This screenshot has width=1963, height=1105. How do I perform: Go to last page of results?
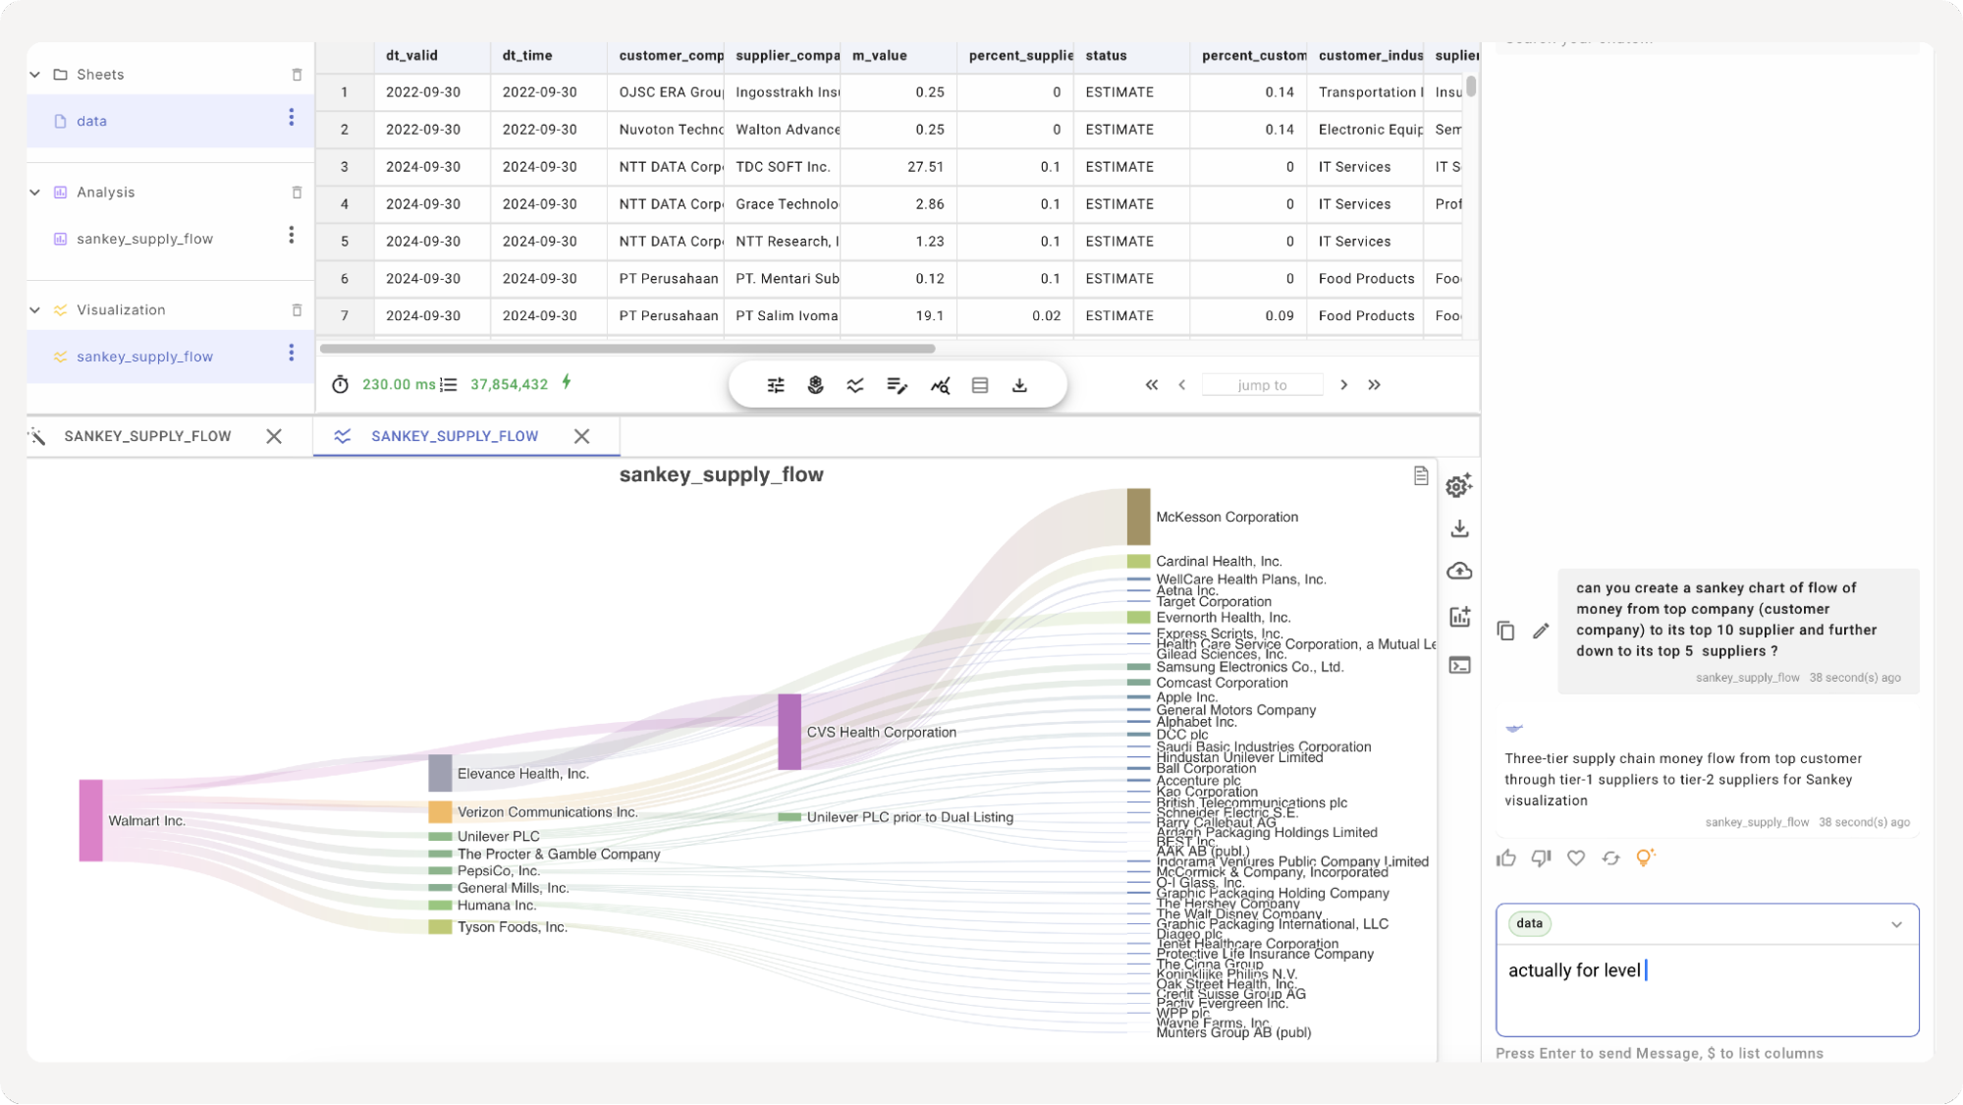[x=1375, y=385]
